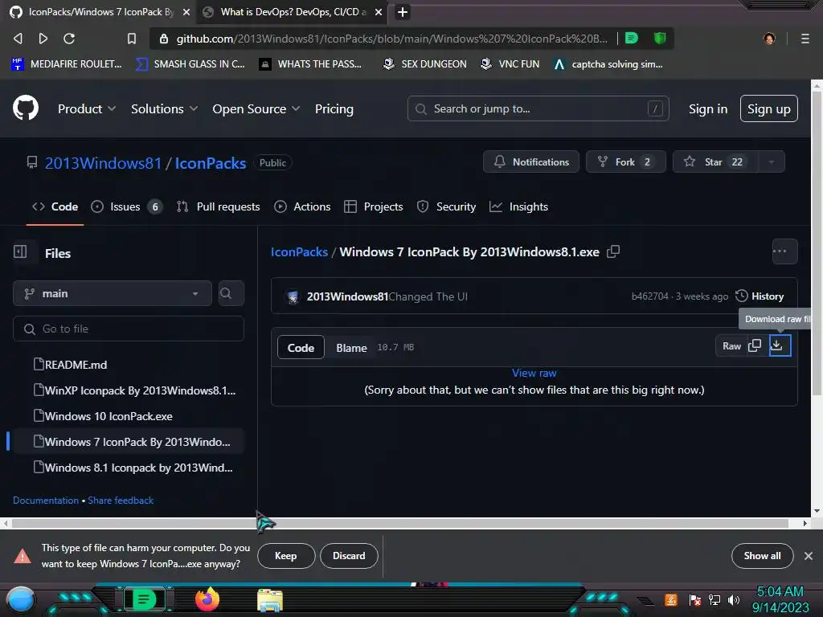The width and height of the screenshot is (823, 617).
Task: Discard the downloaded file
Action: pos(349,556)
